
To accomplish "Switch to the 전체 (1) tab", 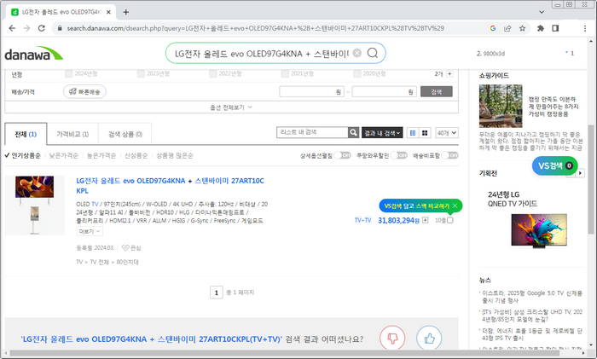I will [26, 134].
